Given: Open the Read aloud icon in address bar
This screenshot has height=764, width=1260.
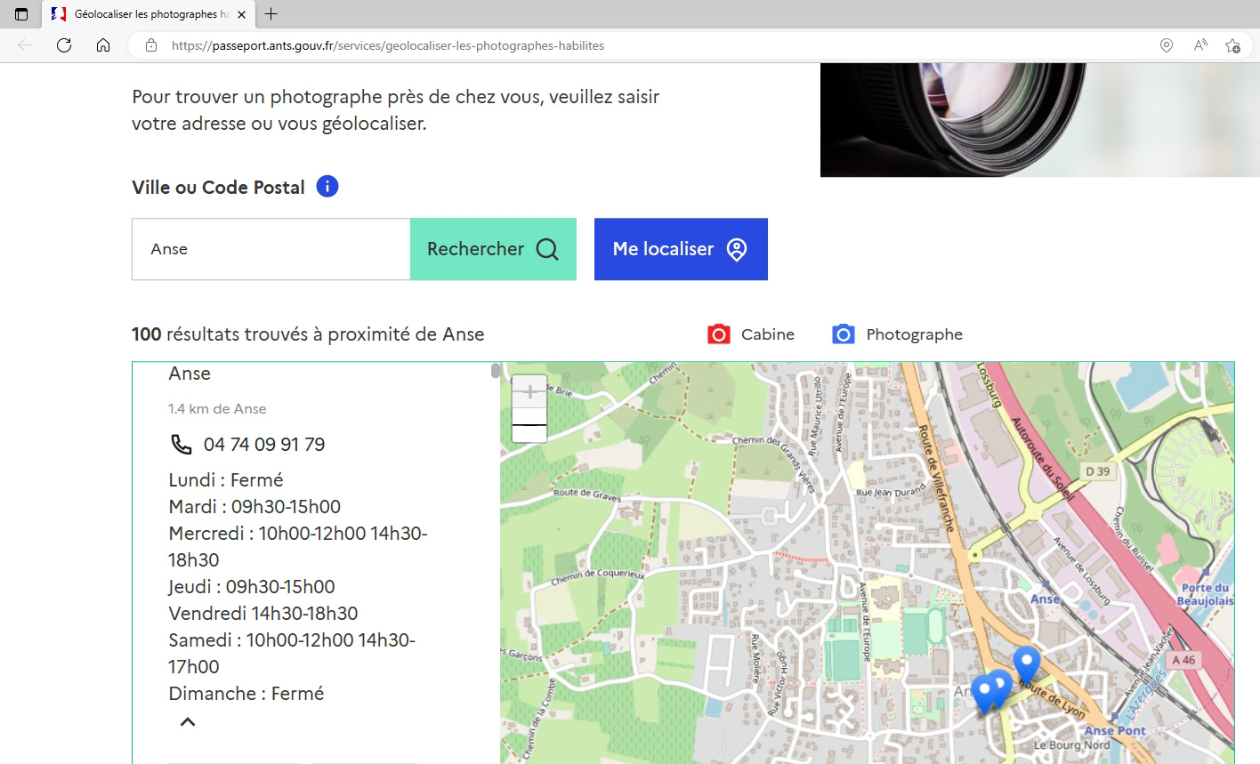Looking at the screenshot, I should pyautogui.click(x=1200, y=45).
